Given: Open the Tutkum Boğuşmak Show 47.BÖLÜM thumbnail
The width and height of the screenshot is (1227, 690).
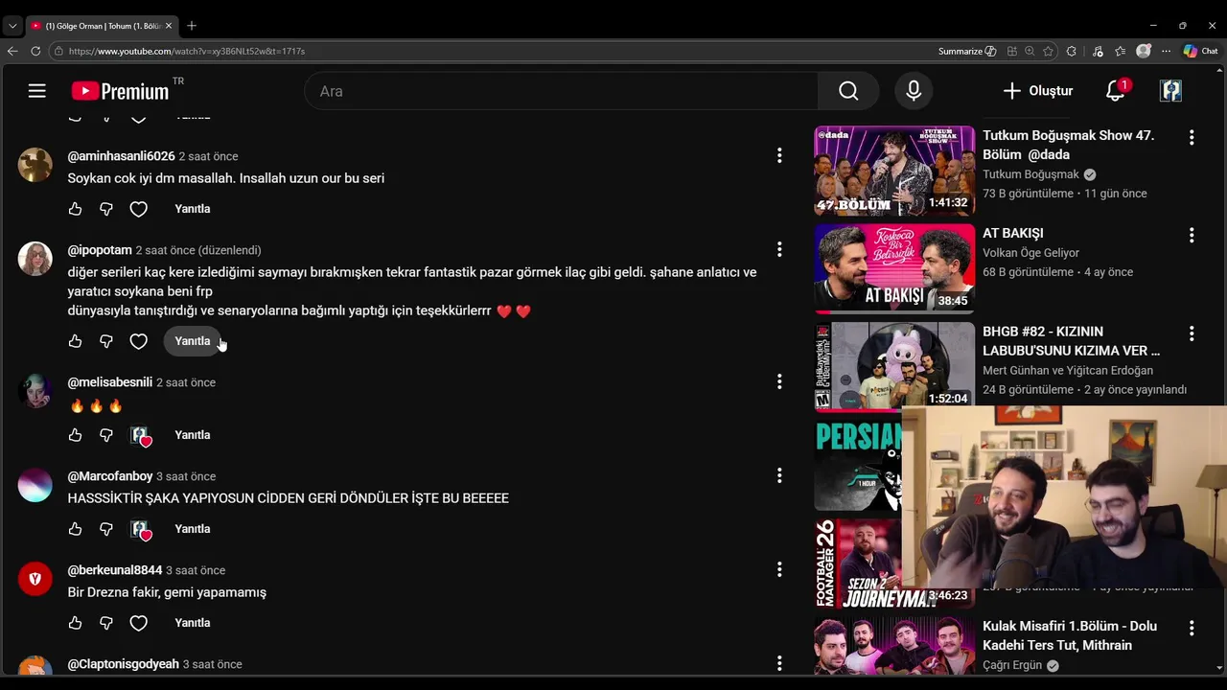Looking at the screenshot, I should [x=894, y=171].
